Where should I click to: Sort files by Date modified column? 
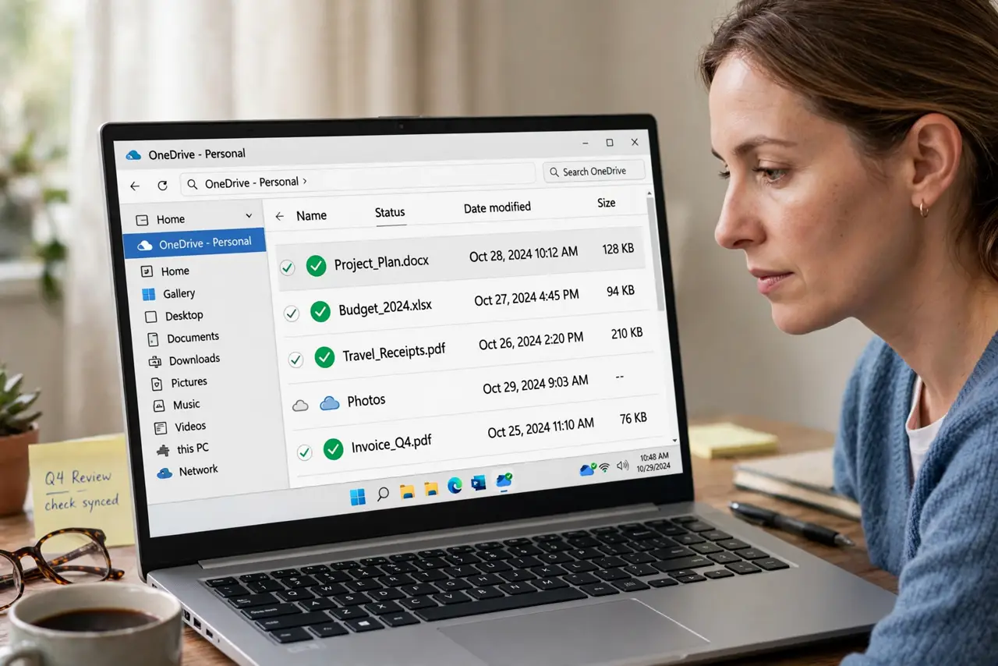[497, 207]
